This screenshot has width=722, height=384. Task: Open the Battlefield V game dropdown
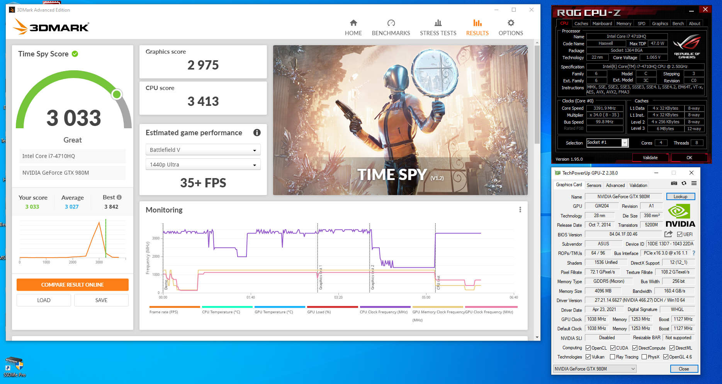pyautogui.click(x=203, y=150)
